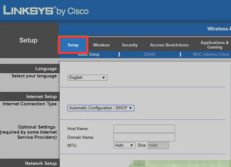Click the Network Setup section heading
Viewport: 231px width, 167px height.
[41, 163]
